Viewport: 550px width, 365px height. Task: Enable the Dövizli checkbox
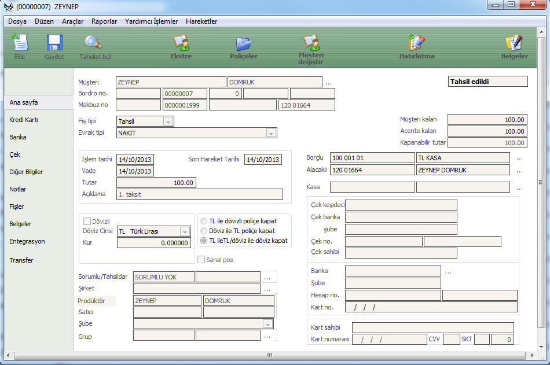tap(87, 221)
